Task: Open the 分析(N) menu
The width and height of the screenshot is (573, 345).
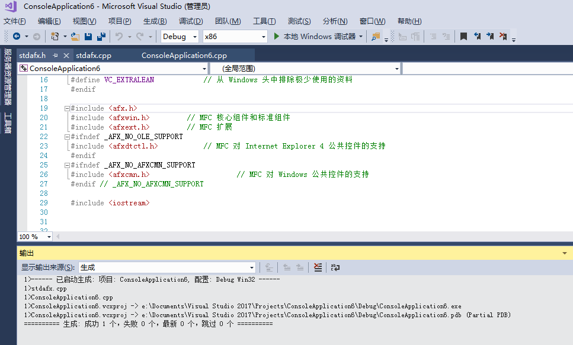Action: [335, 21]
